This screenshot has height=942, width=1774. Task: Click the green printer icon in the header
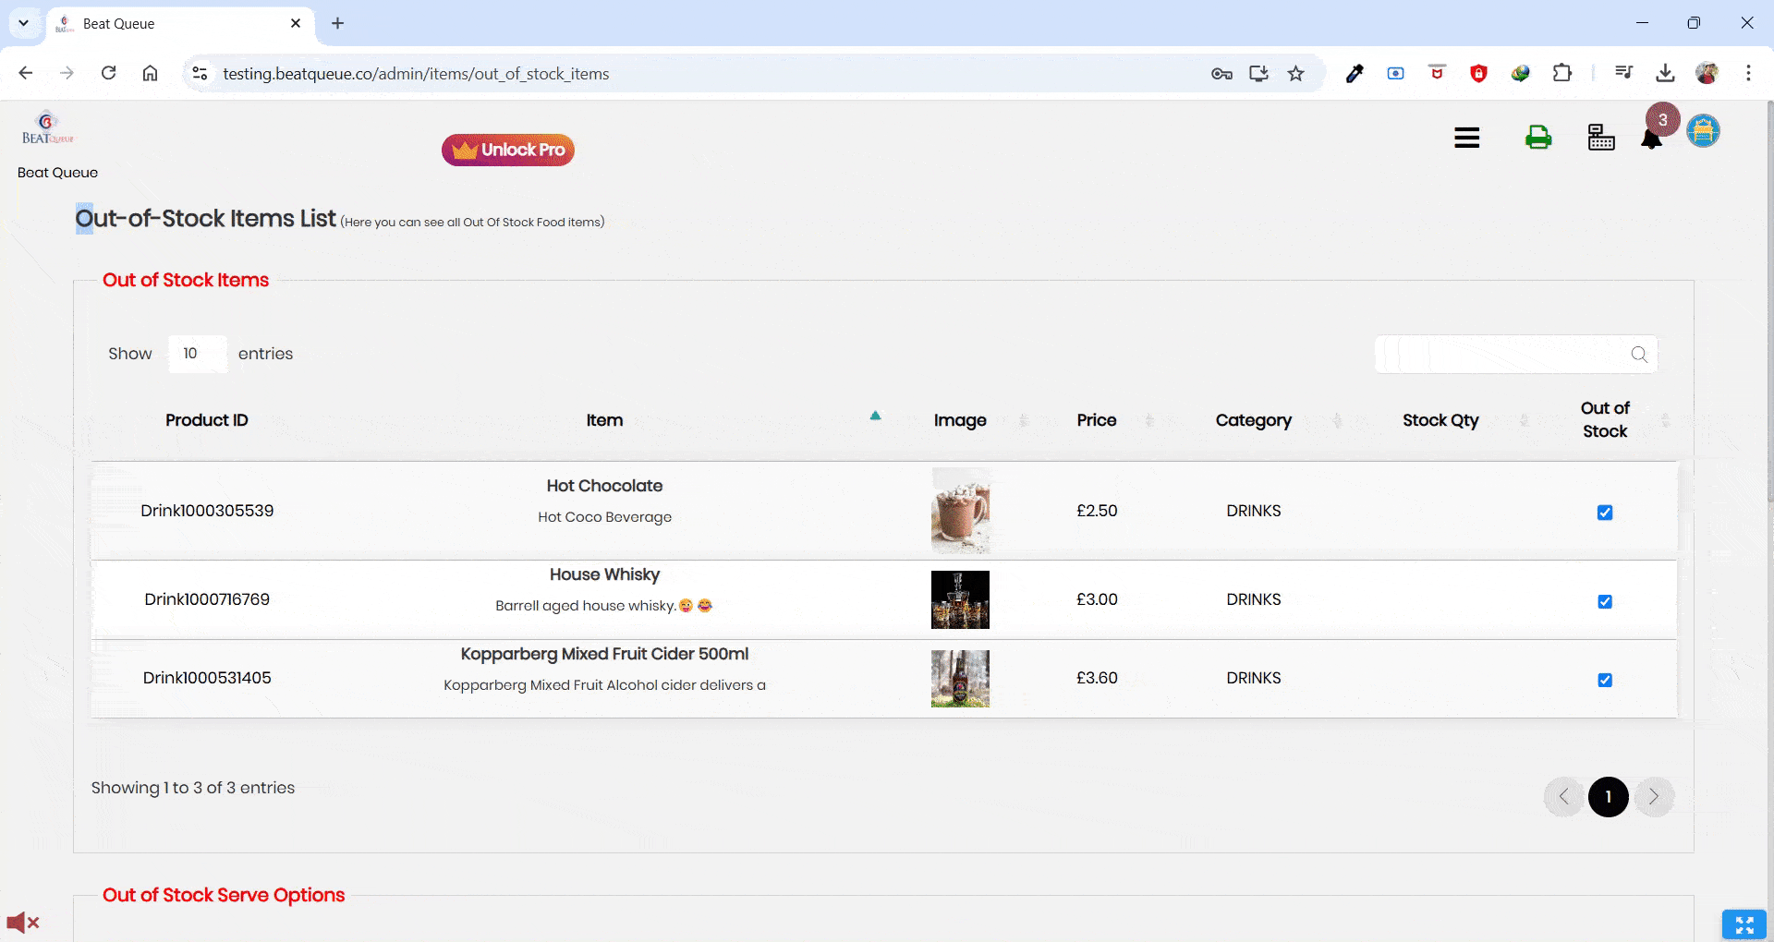(x=1537, y=137)
